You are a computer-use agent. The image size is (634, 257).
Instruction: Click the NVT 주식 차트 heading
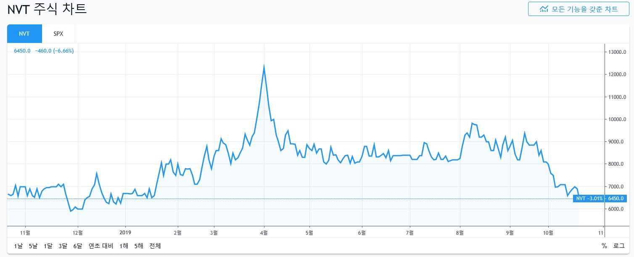tap(47, 9)
